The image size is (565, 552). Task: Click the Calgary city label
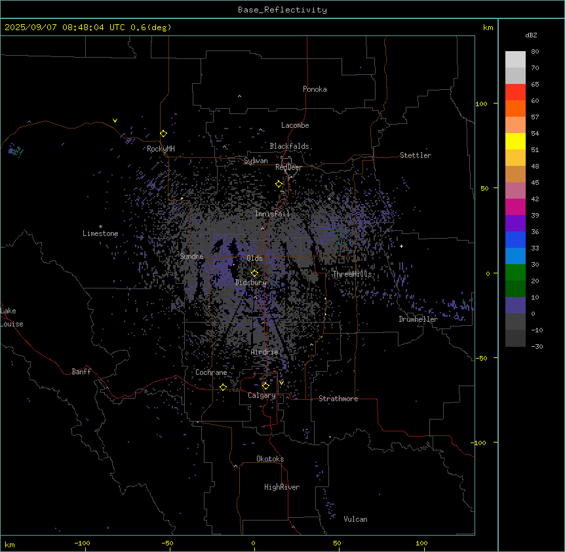coord(262,395)
